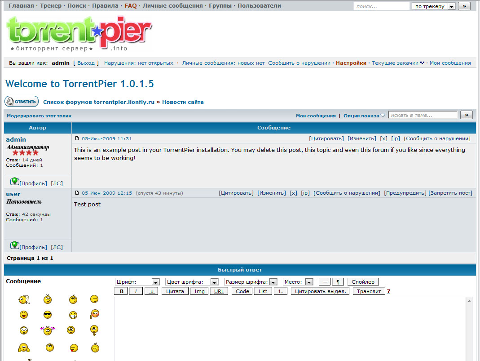Click the red question mark help icon
The width and height of the screenshot is (480, 361).
pos(388,291)
